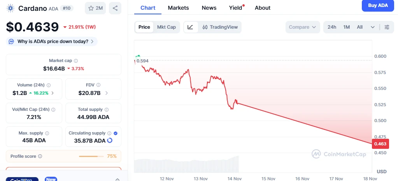
Task: Click the Profile score info icon
Action: click(x=40, y=157)
